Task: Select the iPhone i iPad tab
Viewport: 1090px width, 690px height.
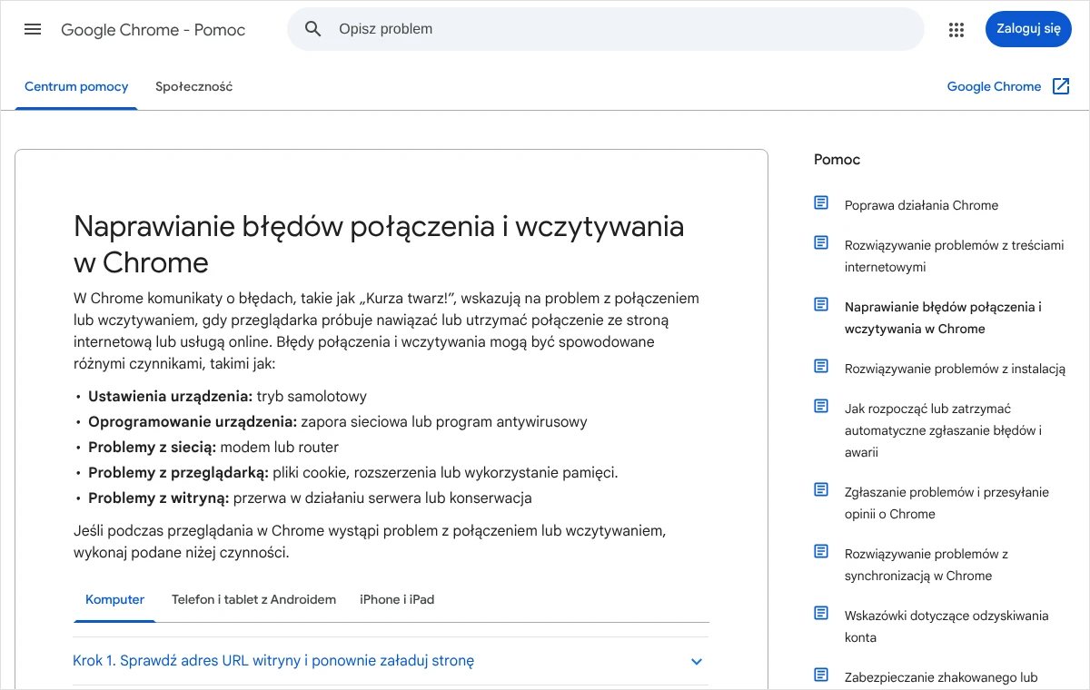Action: click(x=397, y=600)
